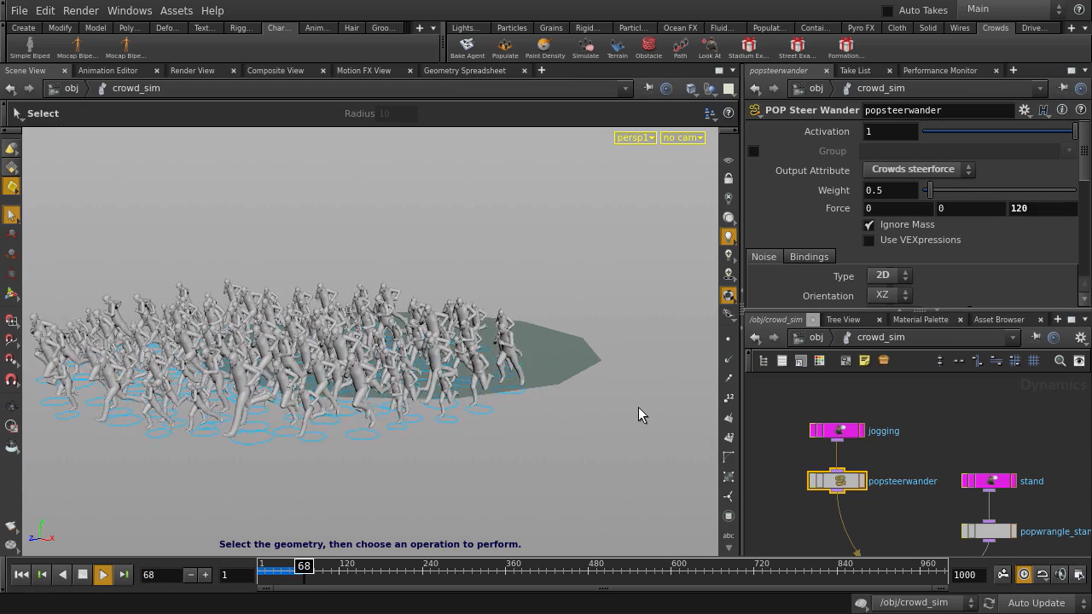Viewport: 1092px width, 614px height.
Task: Uncheck the Ignore Mass checkbox
Action: tap(868, 225)
